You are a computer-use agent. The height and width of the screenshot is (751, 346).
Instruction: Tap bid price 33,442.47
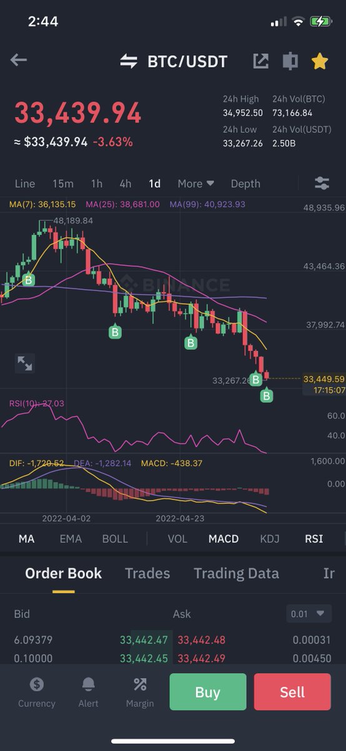144,640
